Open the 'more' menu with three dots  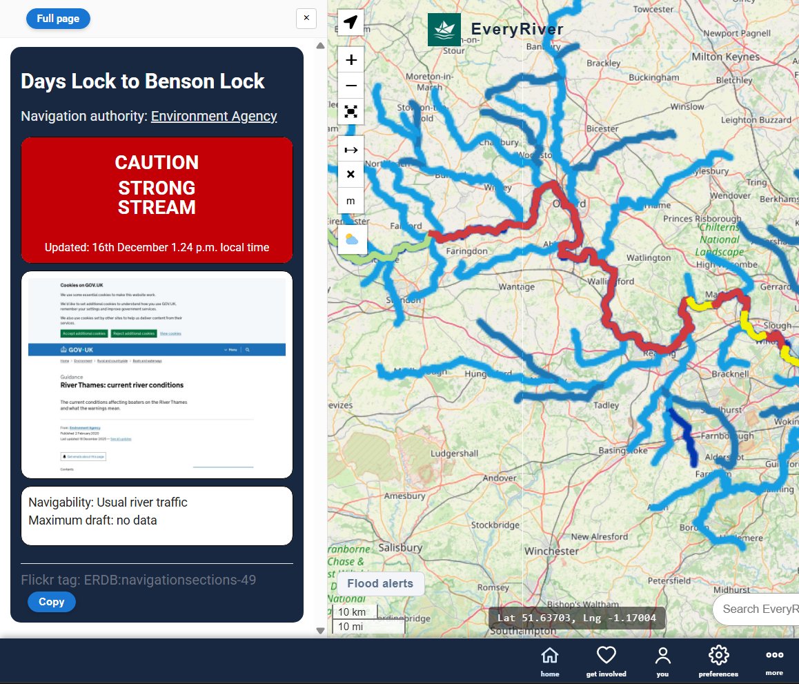click(x=774, y=661)
